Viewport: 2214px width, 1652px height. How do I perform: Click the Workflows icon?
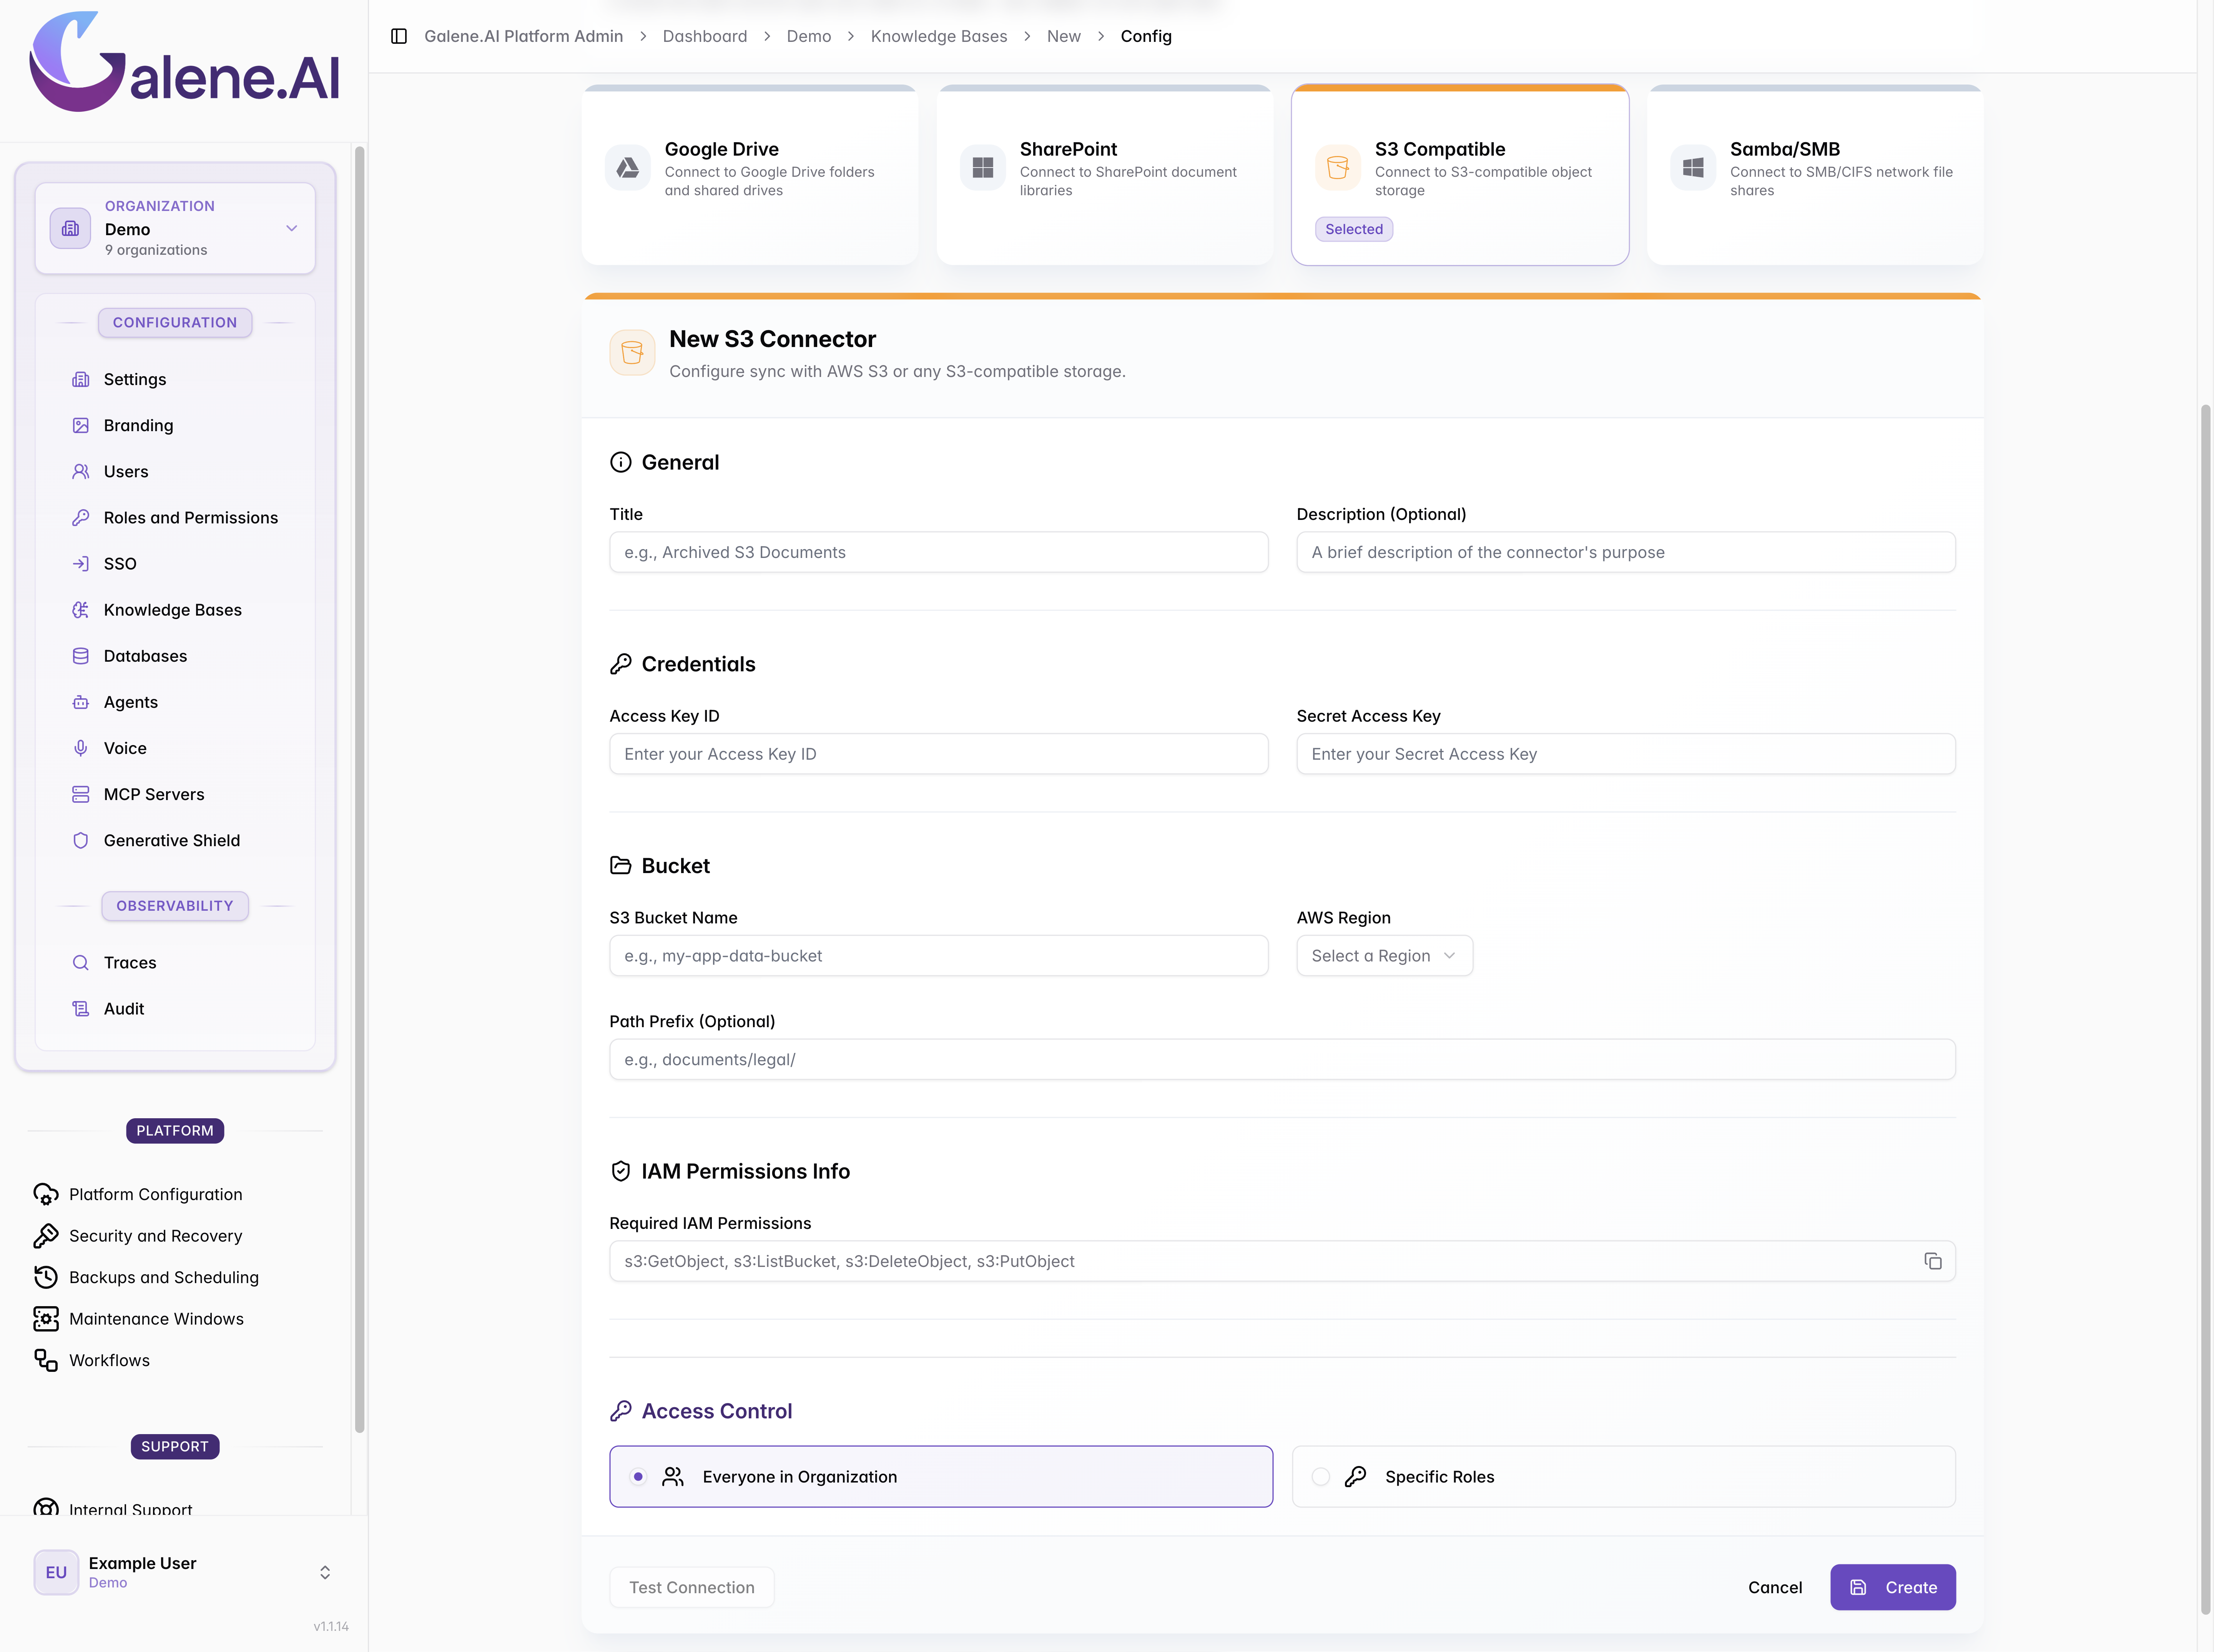pyautogui.click(x=46, y=1360)
